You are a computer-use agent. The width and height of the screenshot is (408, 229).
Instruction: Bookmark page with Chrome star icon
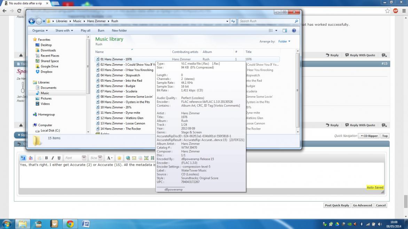387,11
